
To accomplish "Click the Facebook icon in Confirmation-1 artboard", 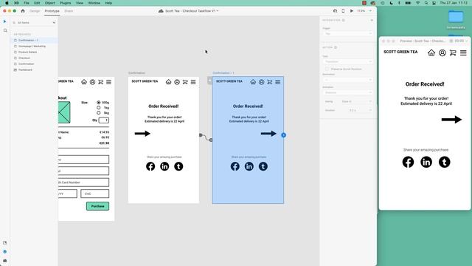I will 235,166.
